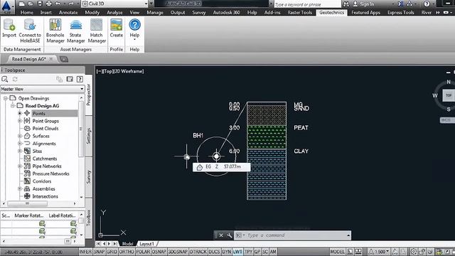This screenshot has height=256, width=455.
Task: Click the Plot printer icon
Action: pyautogui.click(x=49, y=4)
